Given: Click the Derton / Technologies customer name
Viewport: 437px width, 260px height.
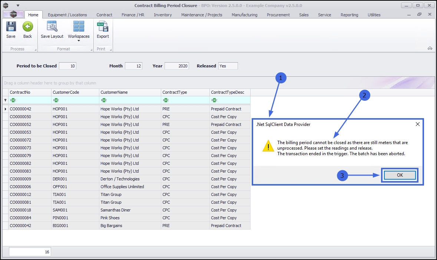Looking at the screenshot, I should click(x=120, y=179).
